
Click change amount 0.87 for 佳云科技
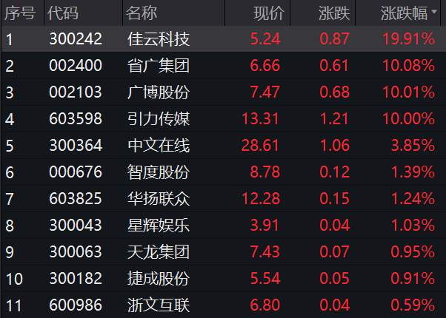click(x=335, y=39)
